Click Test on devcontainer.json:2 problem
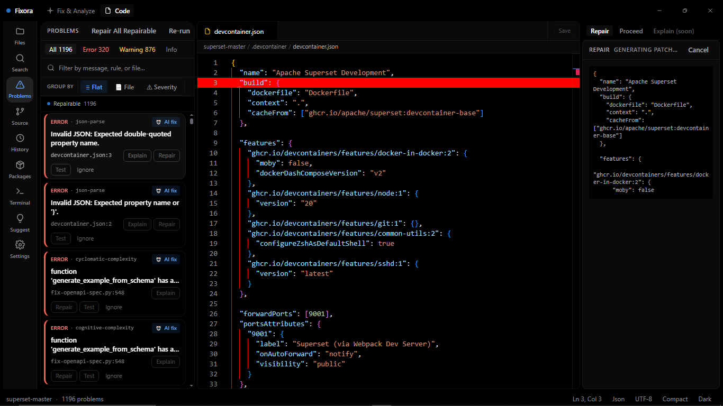Screen dimensions: 723x406 click(x=61, y=238)
